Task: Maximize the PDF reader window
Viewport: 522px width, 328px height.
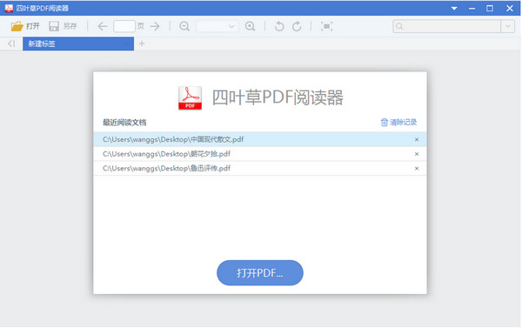Action: [490, 9]
